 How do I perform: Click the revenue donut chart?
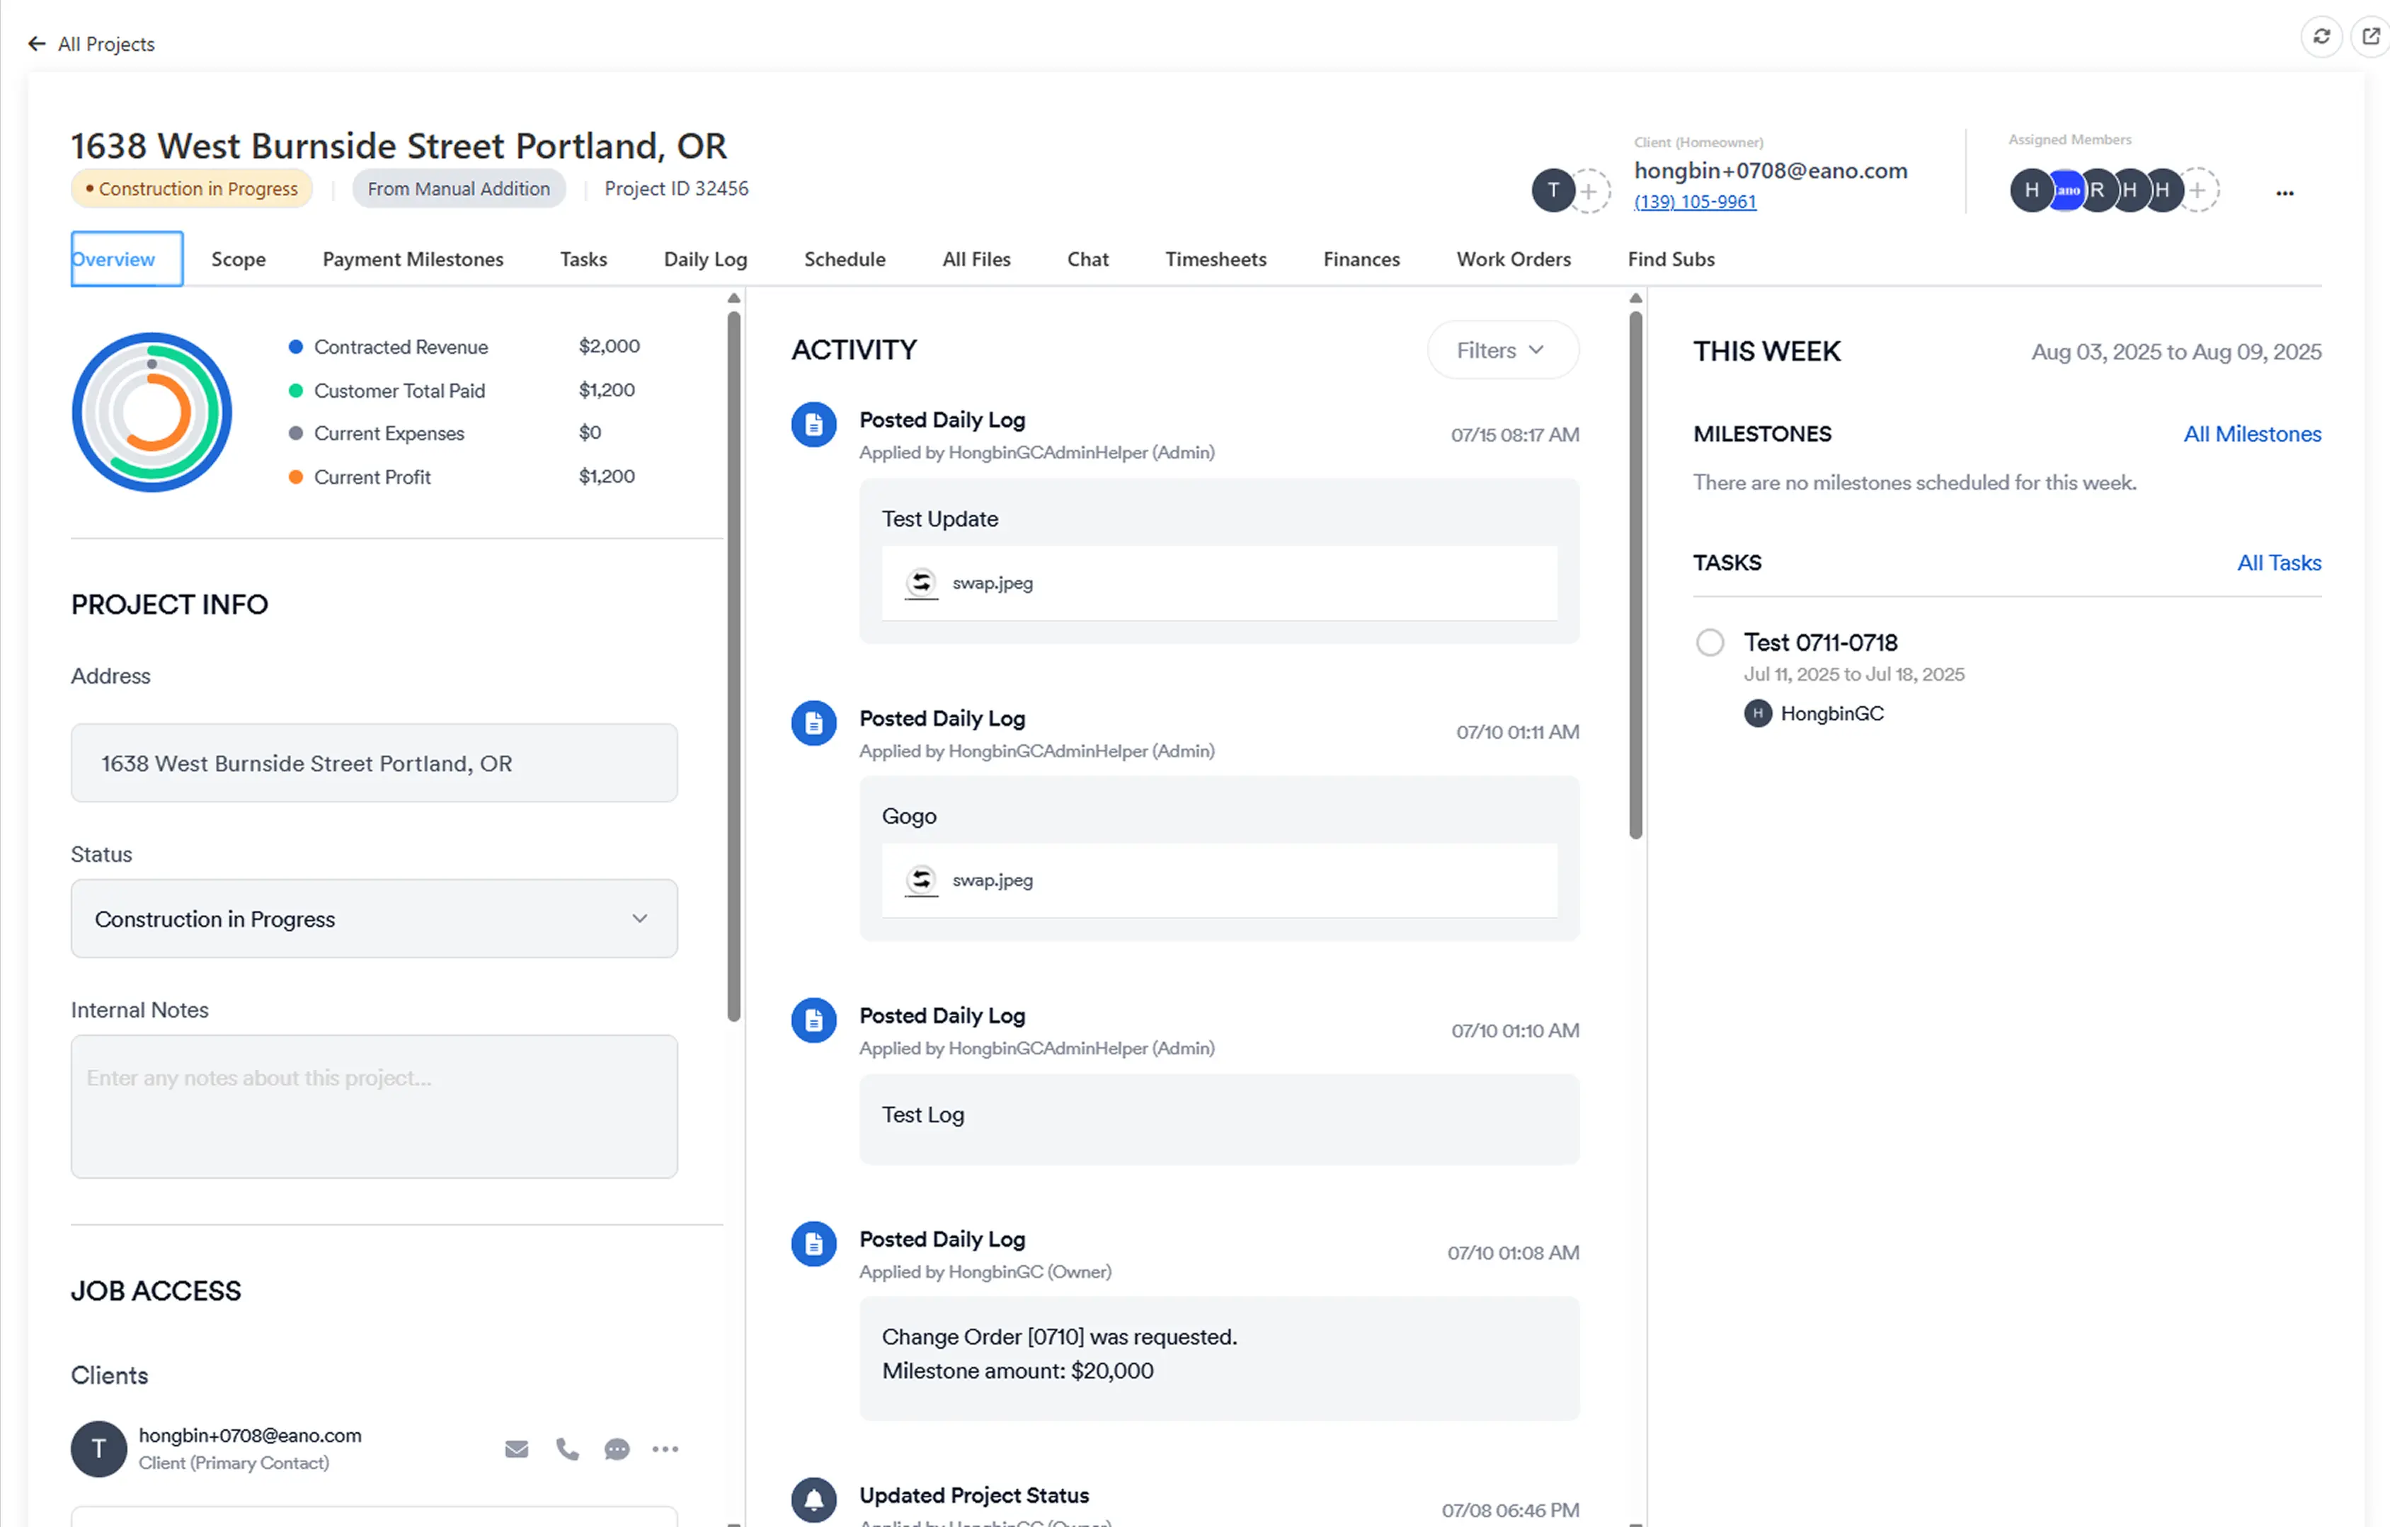tap(152, 412)
